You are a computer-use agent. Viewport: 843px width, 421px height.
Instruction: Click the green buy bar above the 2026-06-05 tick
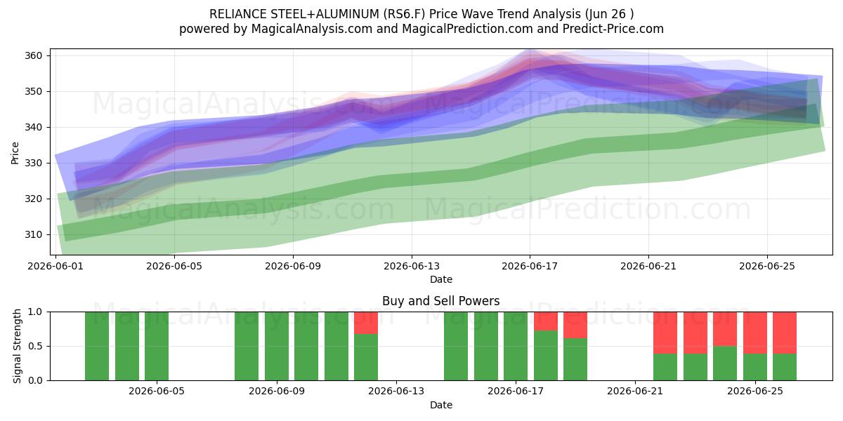coord(157,346)
